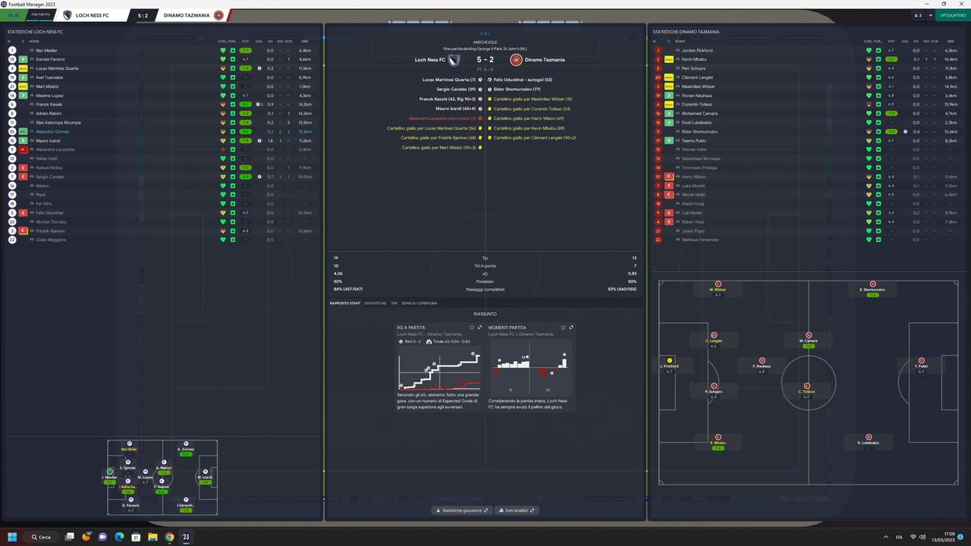Click Sergio Canales (39) goal event

454,89
